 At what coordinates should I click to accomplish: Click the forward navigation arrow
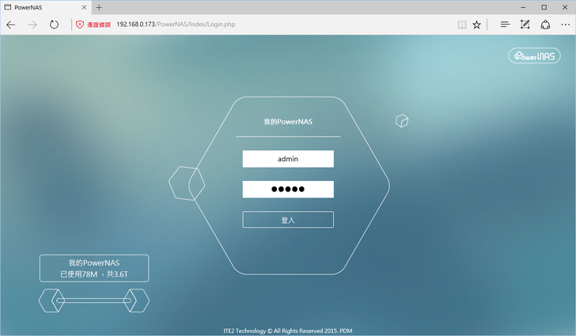(32, 25)
